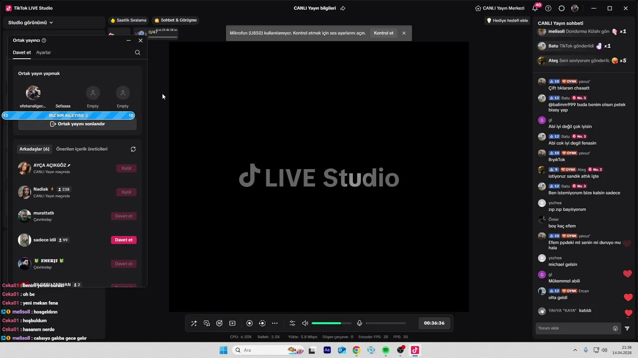638x358 pixels.
Task: Open the notifications bell
Action: tap(535, 8)
